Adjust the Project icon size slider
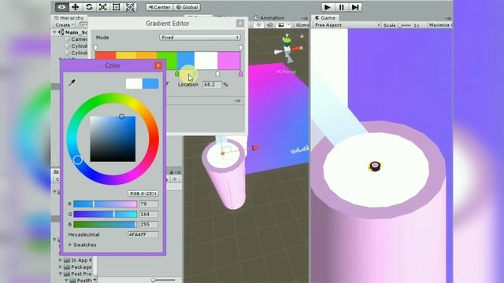 click(163, 280)
